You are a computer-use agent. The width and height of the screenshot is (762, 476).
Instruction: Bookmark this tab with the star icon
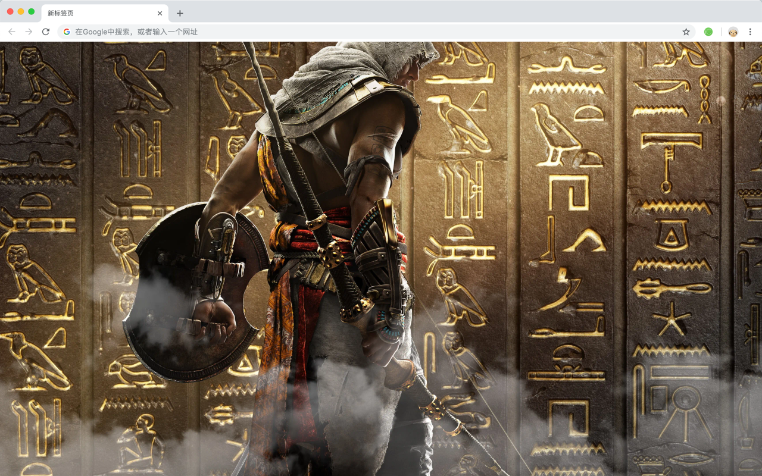tap(686, 32)
